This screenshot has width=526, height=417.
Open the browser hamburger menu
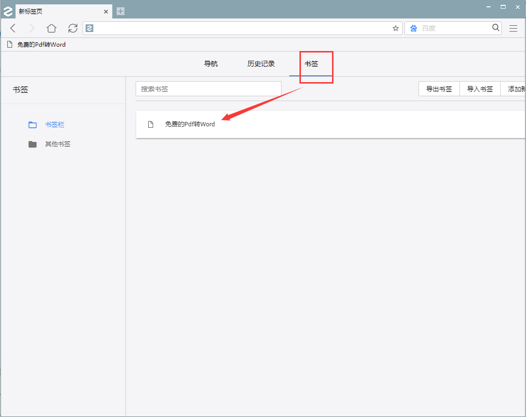pos(513,28)
